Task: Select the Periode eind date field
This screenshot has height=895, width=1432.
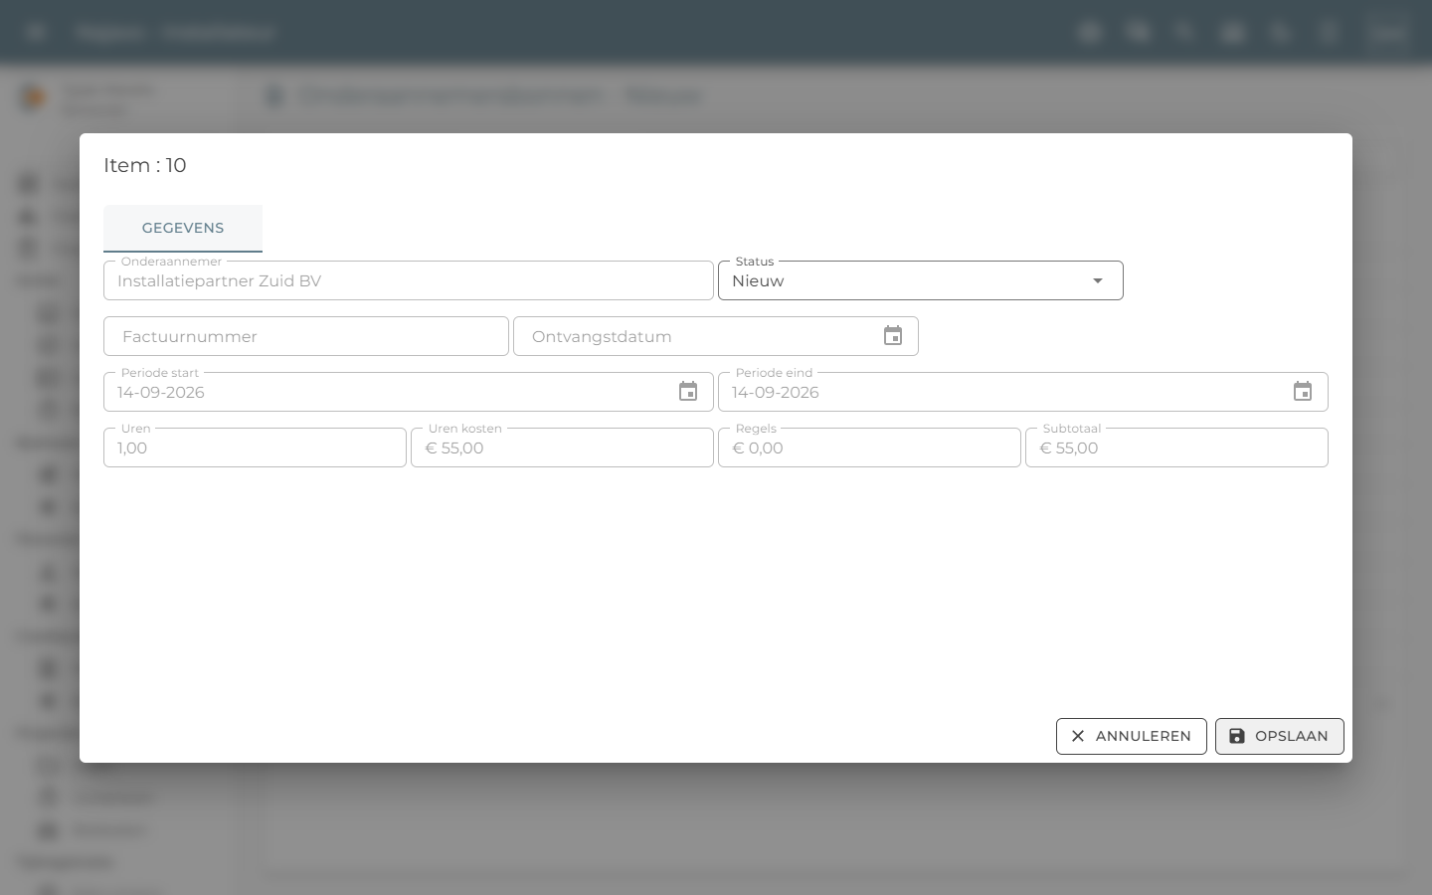Action: pos(1023,392)
